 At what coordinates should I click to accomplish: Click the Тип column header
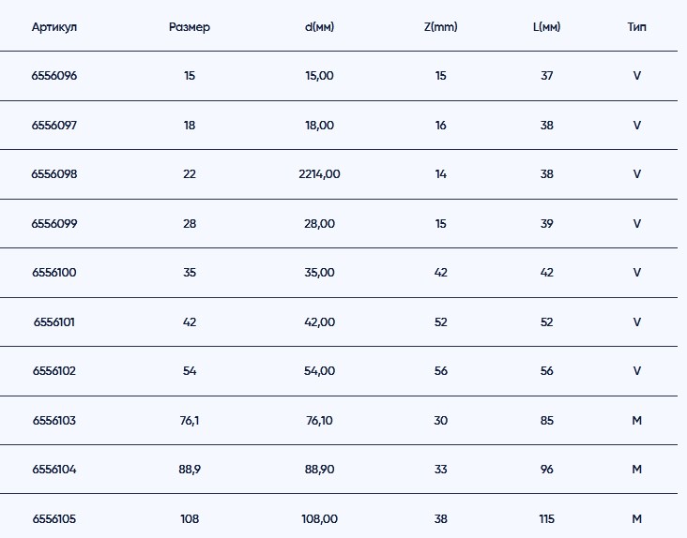click(x=636, y=27)
